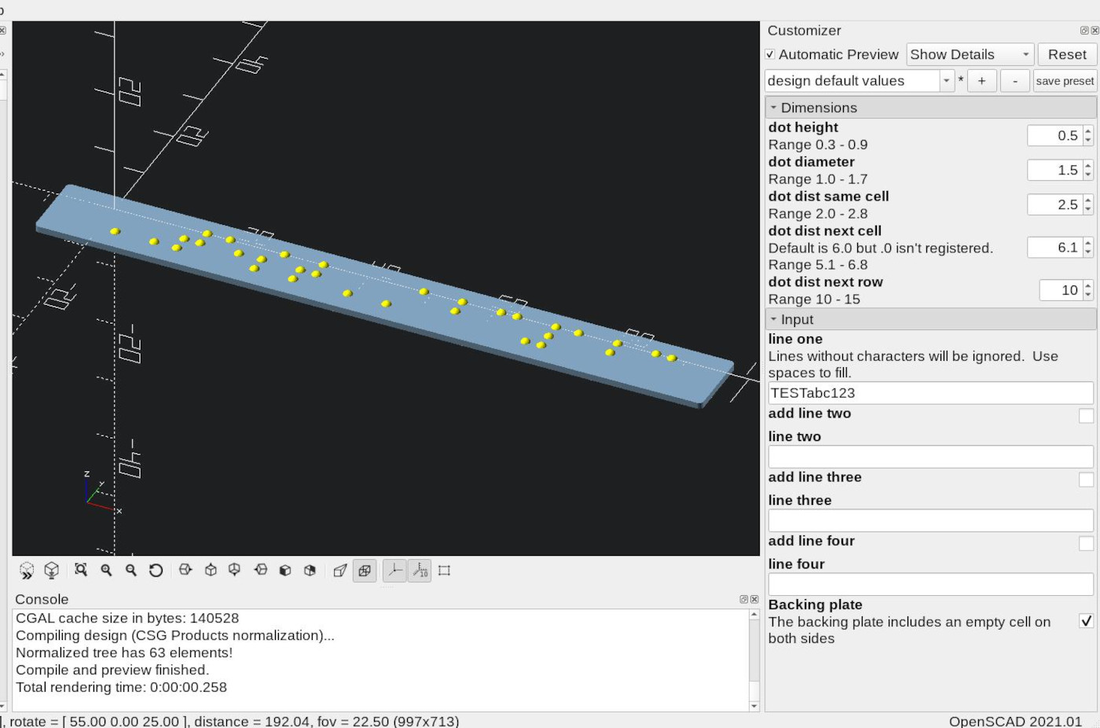Click the View All icon

pos(80,571)
